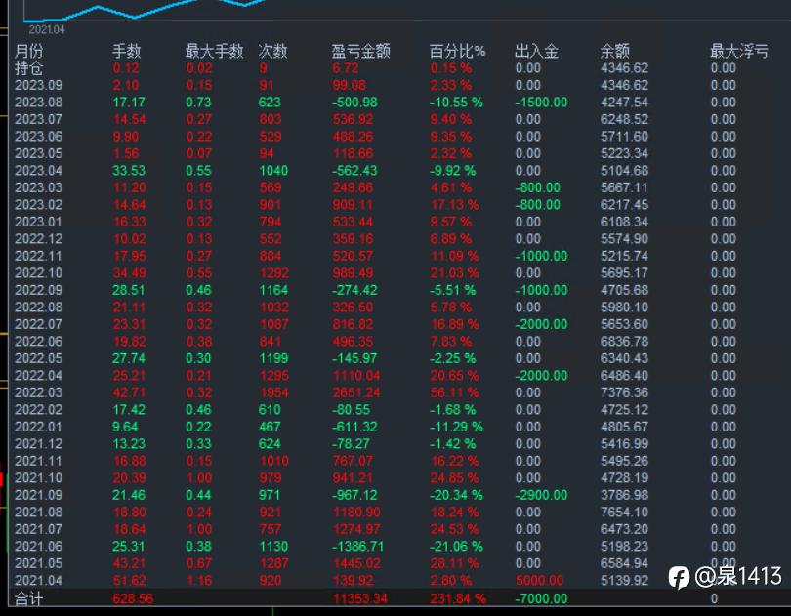791x616 pixels.
Task: Click the total lots value 628.56
Action: (133, 599)
